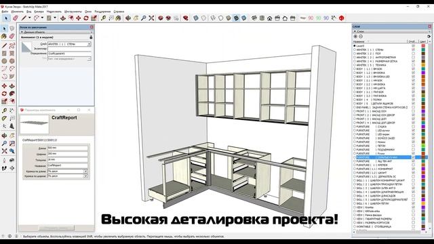Viewport: 434px width, 244px height.
Task: Activate the Rotate tool in top toolbar
Action: [x=86, y=18]
